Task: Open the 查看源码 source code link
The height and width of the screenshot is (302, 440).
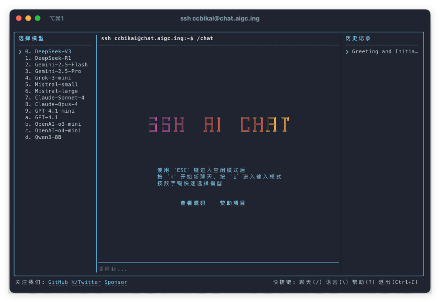Action: coord(193,203)
